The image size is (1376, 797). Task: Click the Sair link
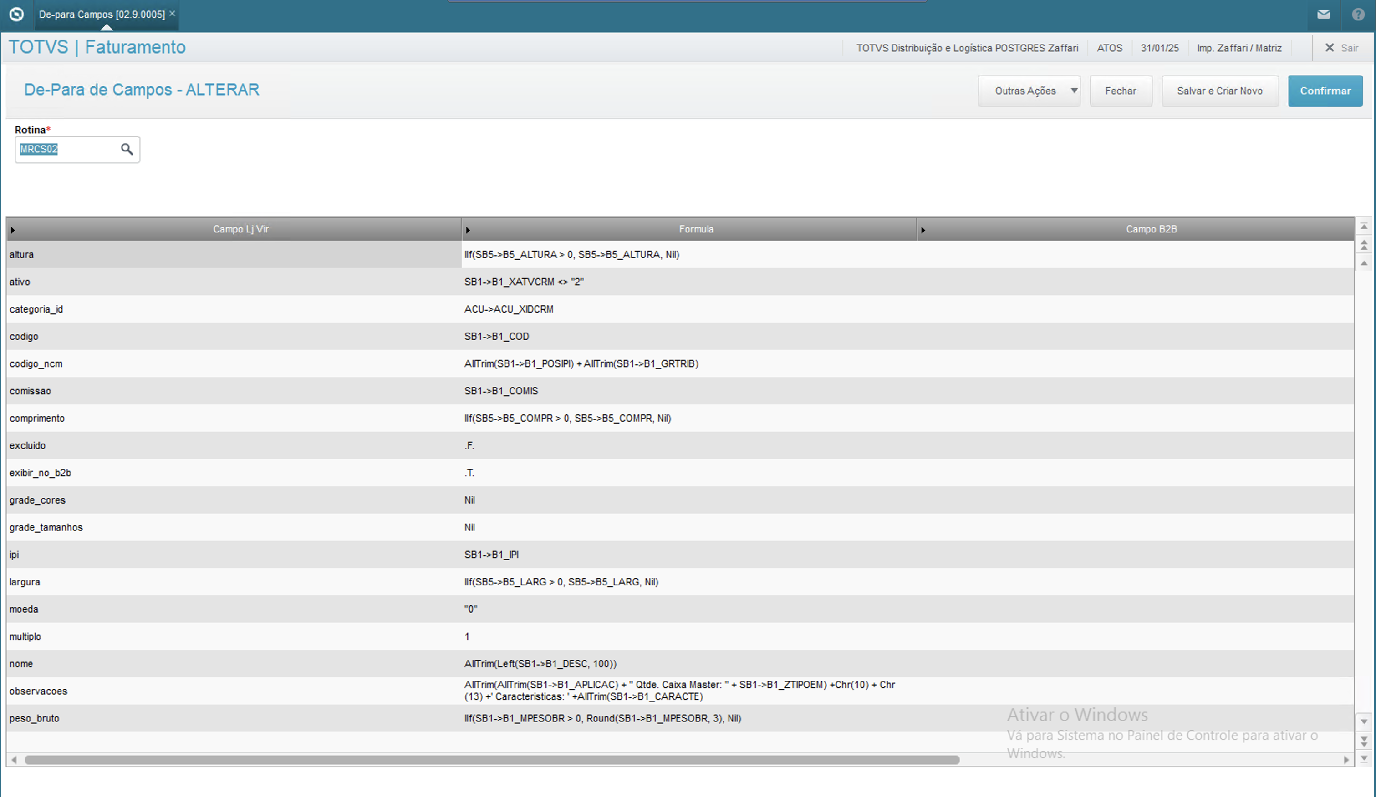click(1349, 48)
